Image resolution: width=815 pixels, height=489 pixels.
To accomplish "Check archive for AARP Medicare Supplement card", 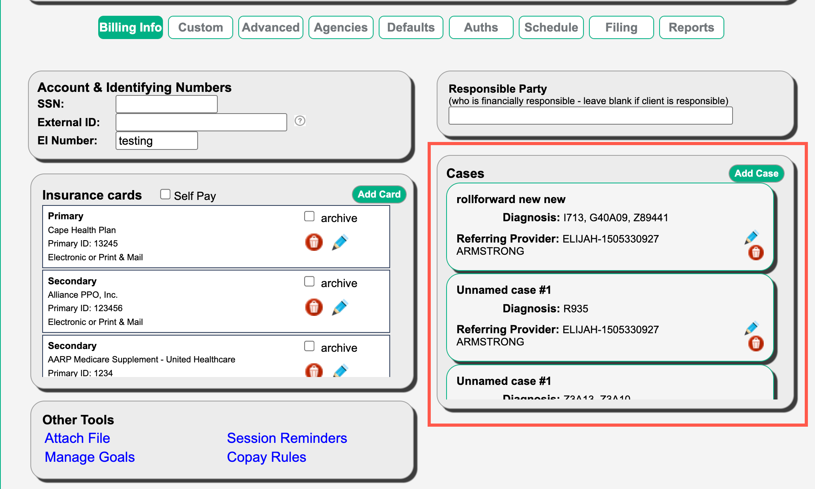I will pyautogui.click(x=309, y=346).
